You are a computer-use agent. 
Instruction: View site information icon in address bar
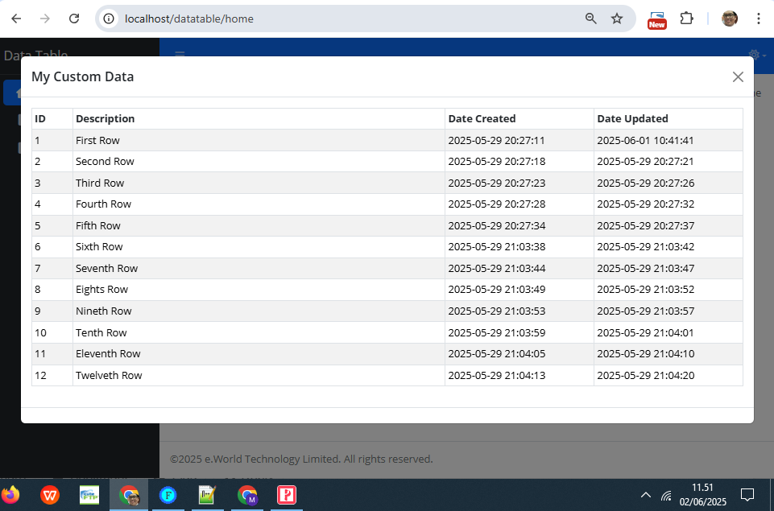click(109, 19)
